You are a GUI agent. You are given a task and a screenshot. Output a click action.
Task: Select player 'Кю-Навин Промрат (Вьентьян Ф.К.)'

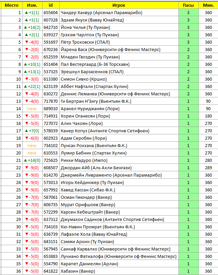tap(98, 227)
